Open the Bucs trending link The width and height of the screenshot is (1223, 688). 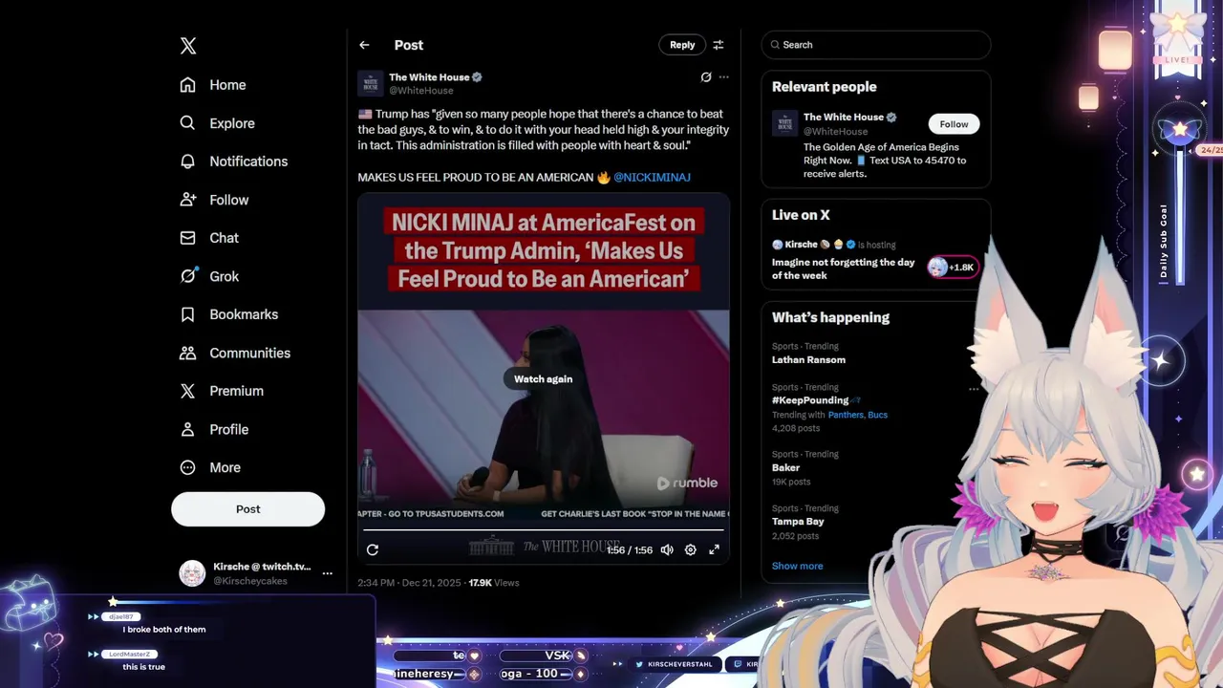pyautogui.click(x=877, y=415)
